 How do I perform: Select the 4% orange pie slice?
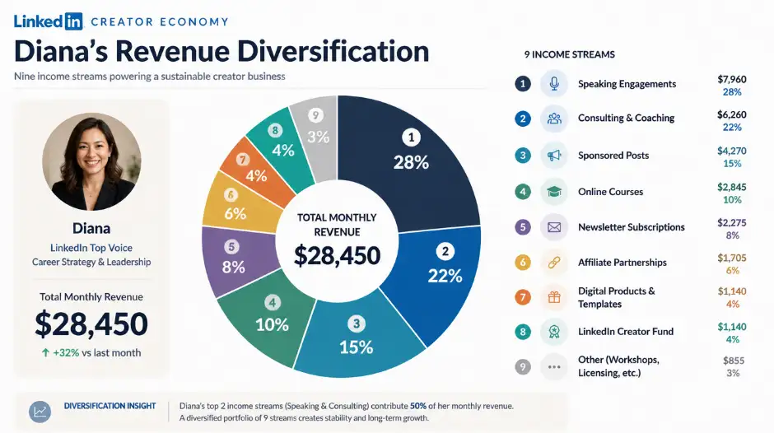257,170
